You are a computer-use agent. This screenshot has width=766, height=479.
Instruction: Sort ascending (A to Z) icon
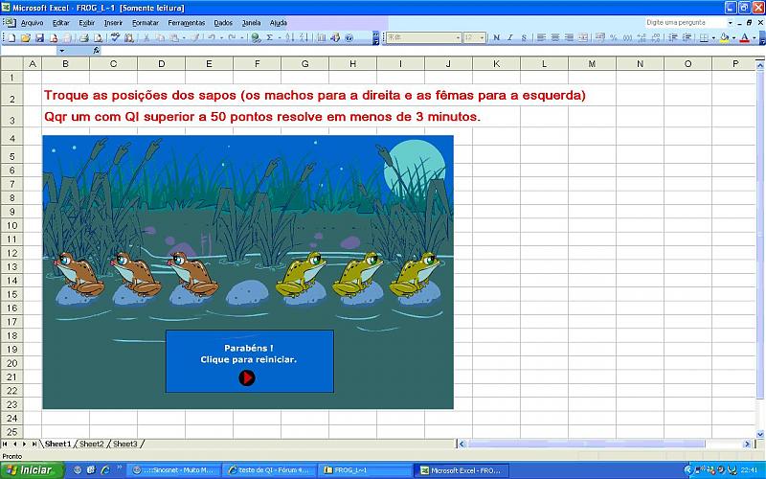pyautogui.click(x=290, y=37)
